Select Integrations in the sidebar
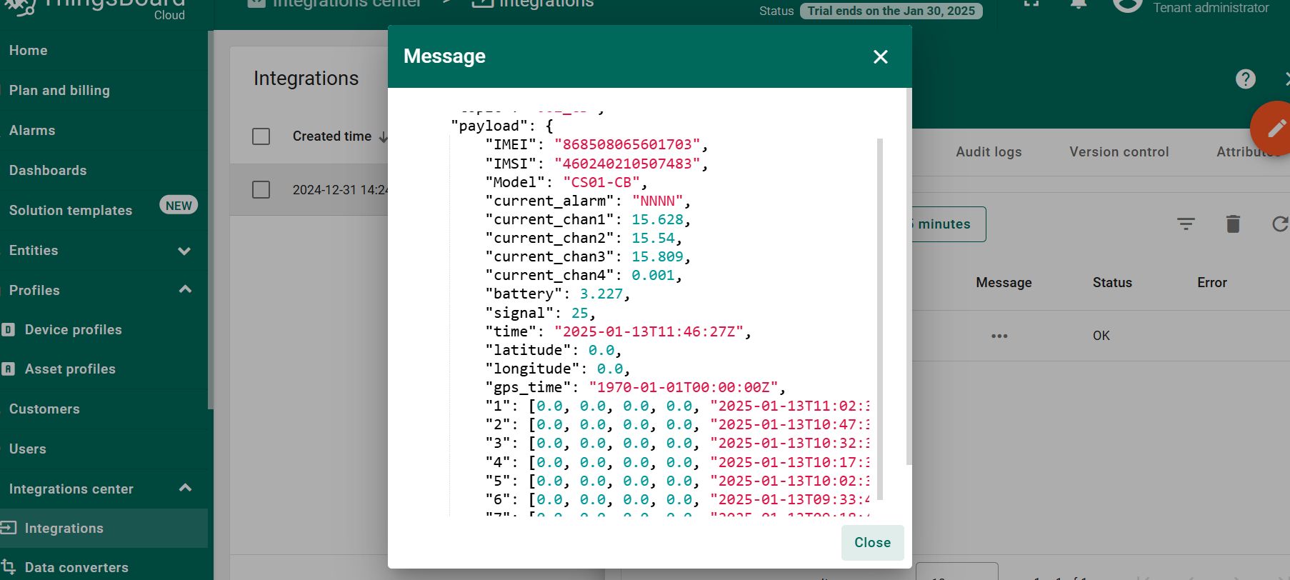Screen dimensions: 1290x580 [104, 529]
